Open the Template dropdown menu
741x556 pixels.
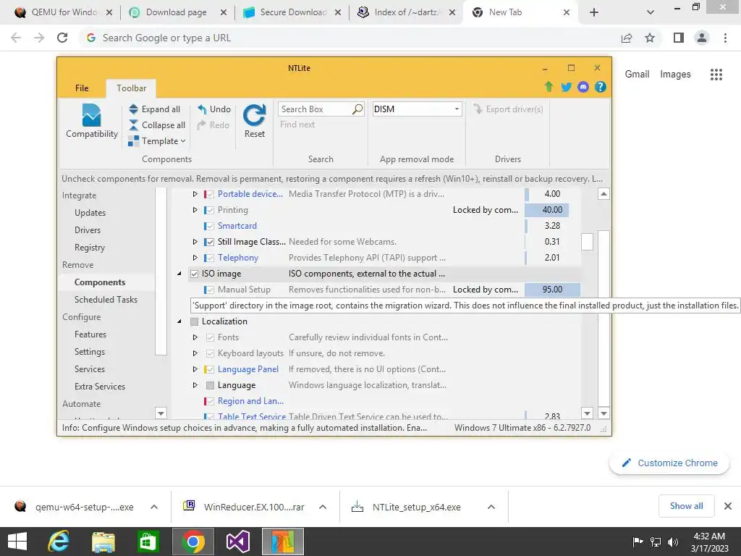pos(157,141)
